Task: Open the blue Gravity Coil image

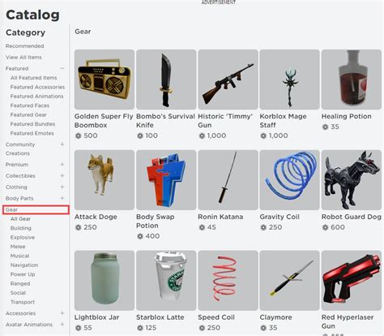Action: tap(289, 180)
